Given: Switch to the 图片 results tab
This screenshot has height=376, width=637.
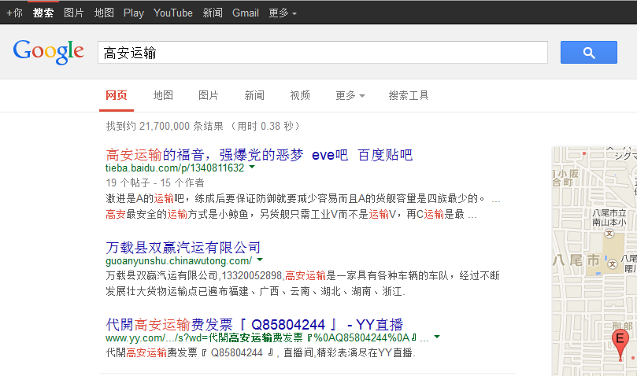Looking at the screenshot, I should [x=209, y=95].
